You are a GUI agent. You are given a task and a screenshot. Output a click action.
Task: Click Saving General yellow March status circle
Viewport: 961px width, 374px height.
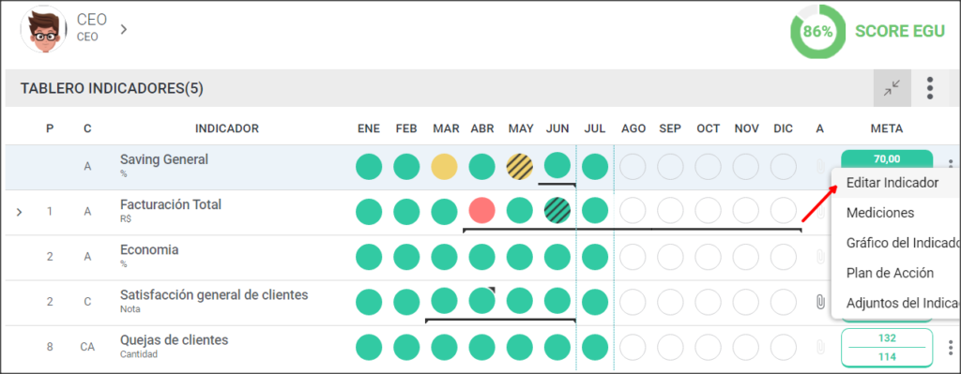pos(444,167)
